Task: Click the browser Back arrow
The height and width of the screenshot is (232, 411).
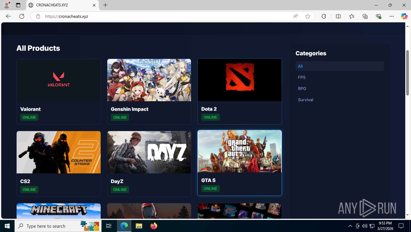Action: [8, 16]
